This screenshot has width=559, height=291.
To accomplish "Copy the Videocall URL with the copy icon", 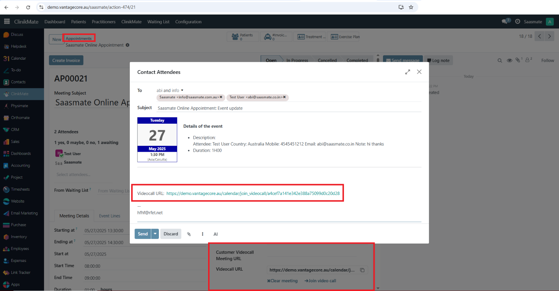I will 362,270.
